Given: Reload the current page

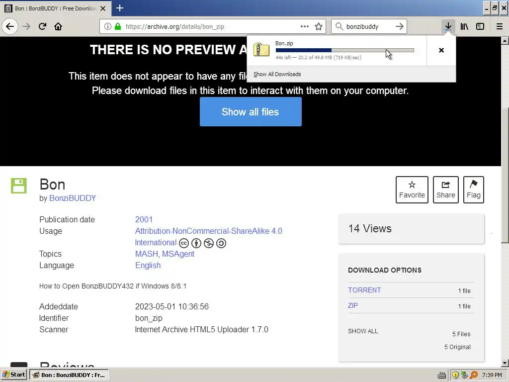Looking at the screenshot, I should (x=43, y=27).
